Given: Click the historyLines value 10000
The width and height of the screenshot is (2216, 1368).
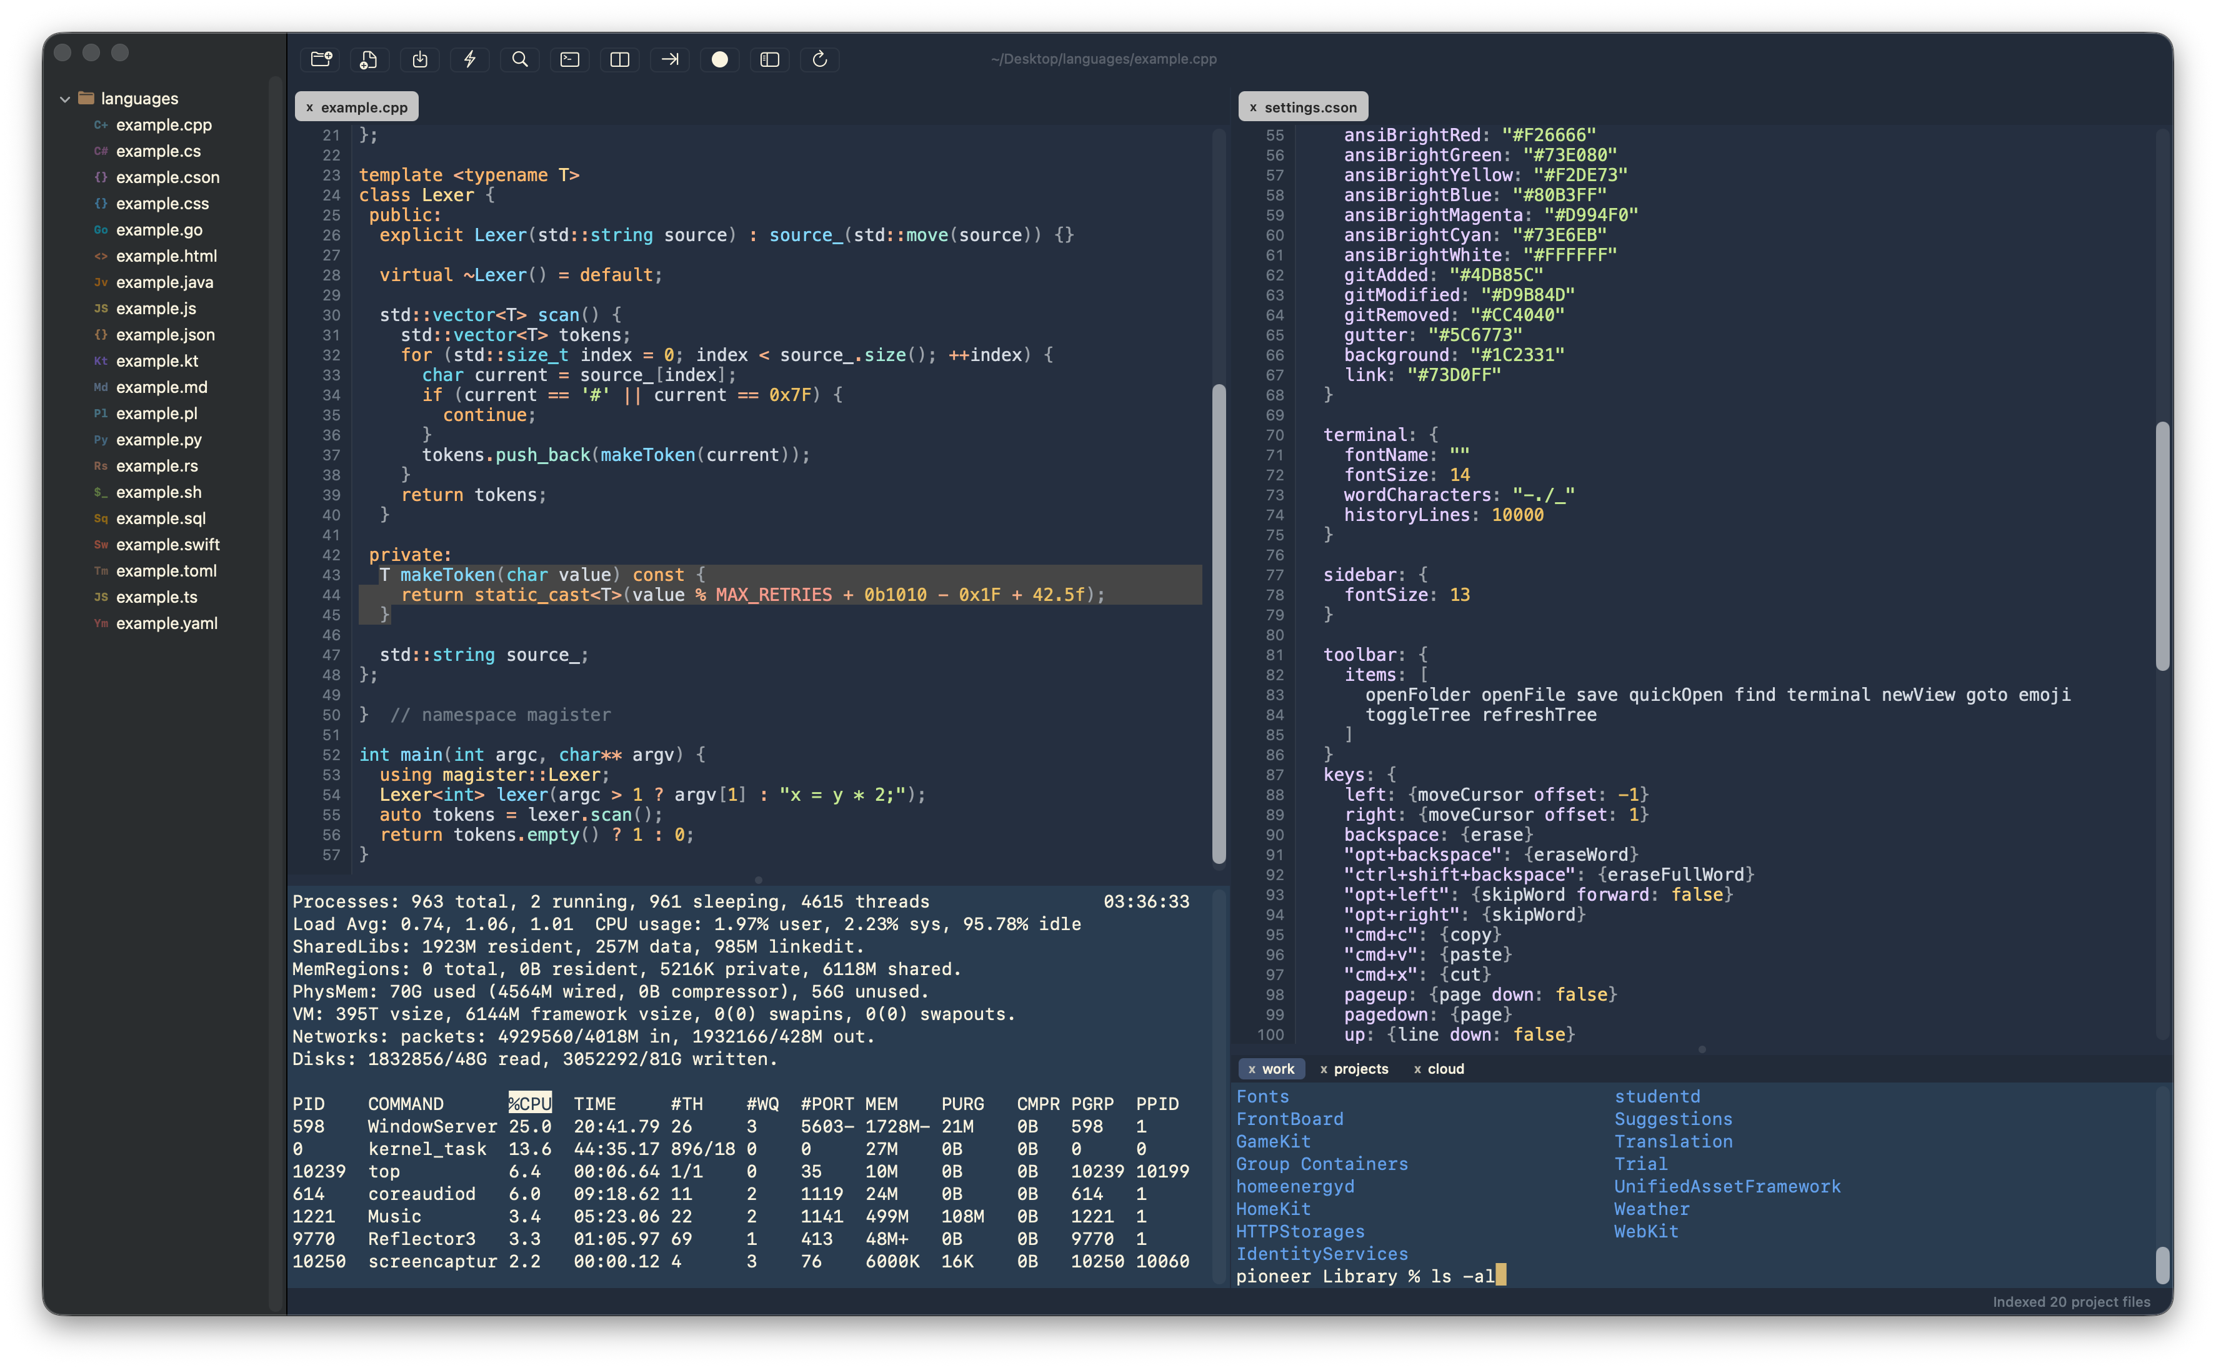Looking at the screenshot, I should pos(1517,515).
